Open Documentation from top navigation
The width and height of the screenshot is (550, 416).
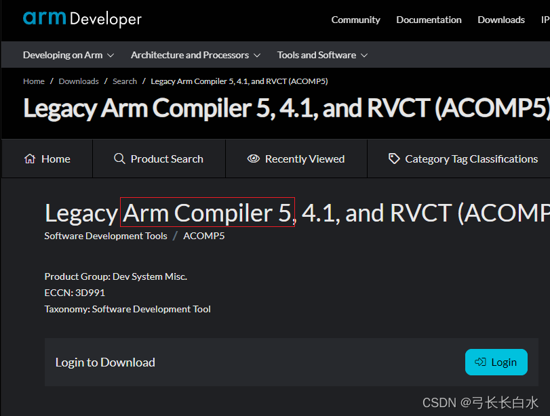click(429, 20)
